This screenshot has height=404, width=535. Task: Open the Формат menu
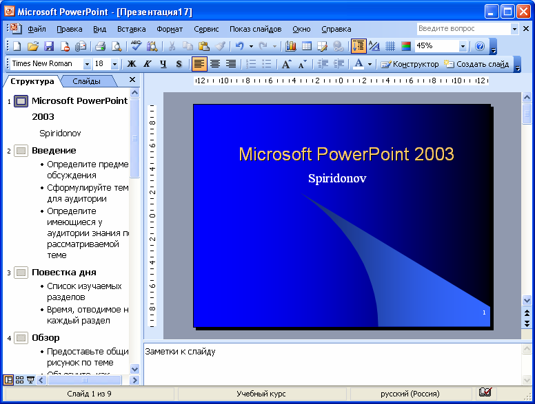[170, 29]
